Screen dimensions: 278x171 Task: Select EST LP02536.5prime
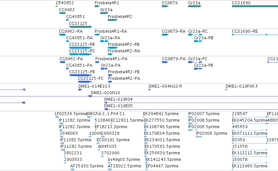pos(71,114)
